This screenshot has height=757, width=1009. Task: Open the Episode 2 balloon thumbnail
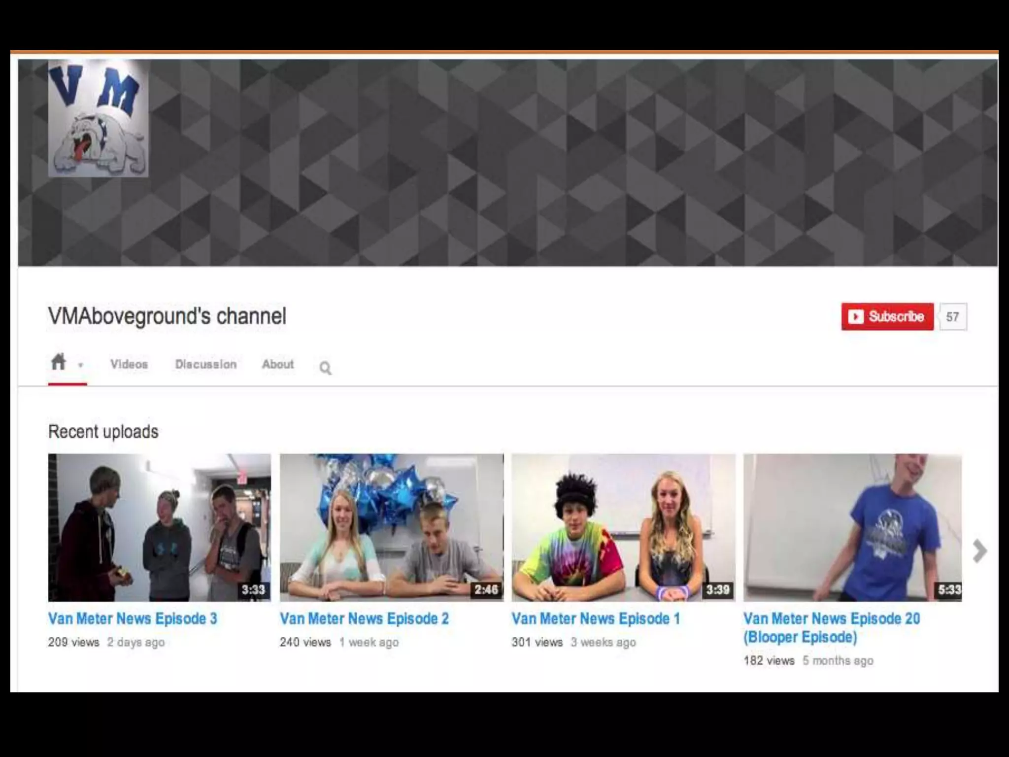pos(392,527)
